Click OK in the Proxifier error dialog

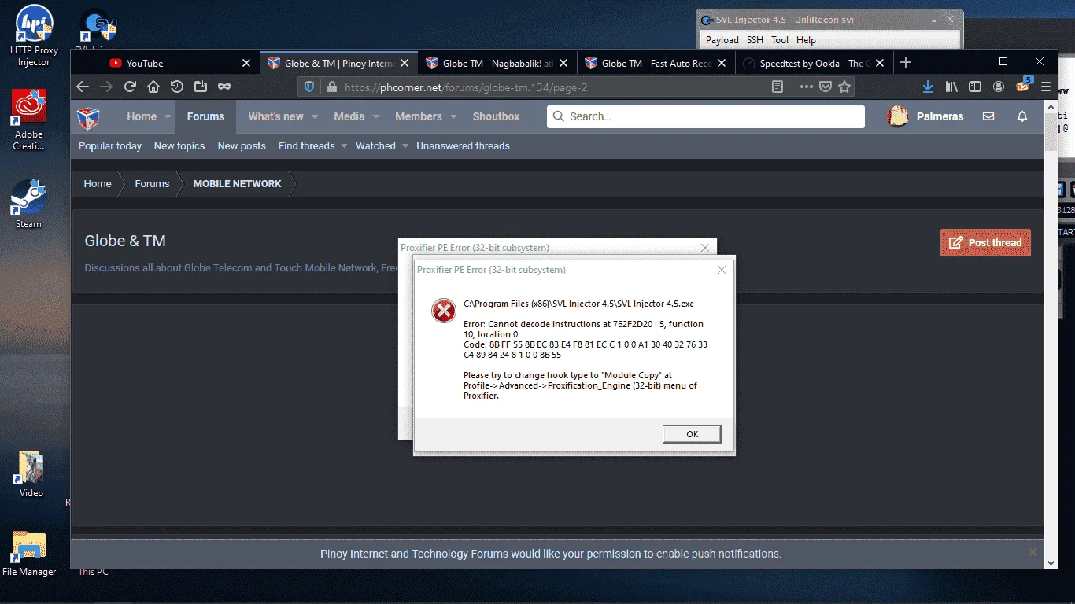[x=692, y=434]
